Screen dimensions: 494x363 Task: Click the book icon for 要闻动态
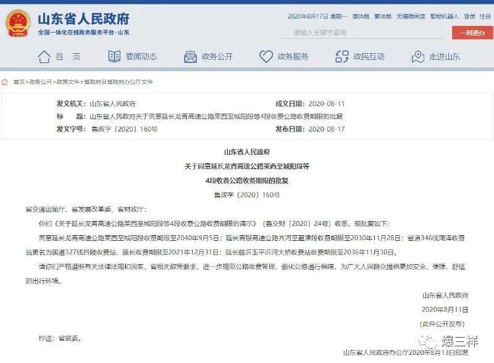click(114, 56)
